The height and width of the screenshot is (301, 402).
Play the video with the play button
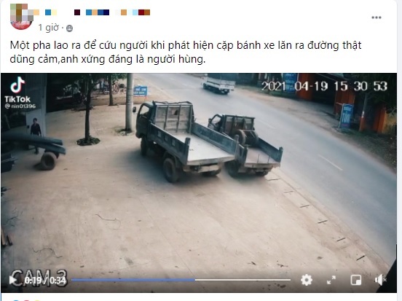[12, 280]
